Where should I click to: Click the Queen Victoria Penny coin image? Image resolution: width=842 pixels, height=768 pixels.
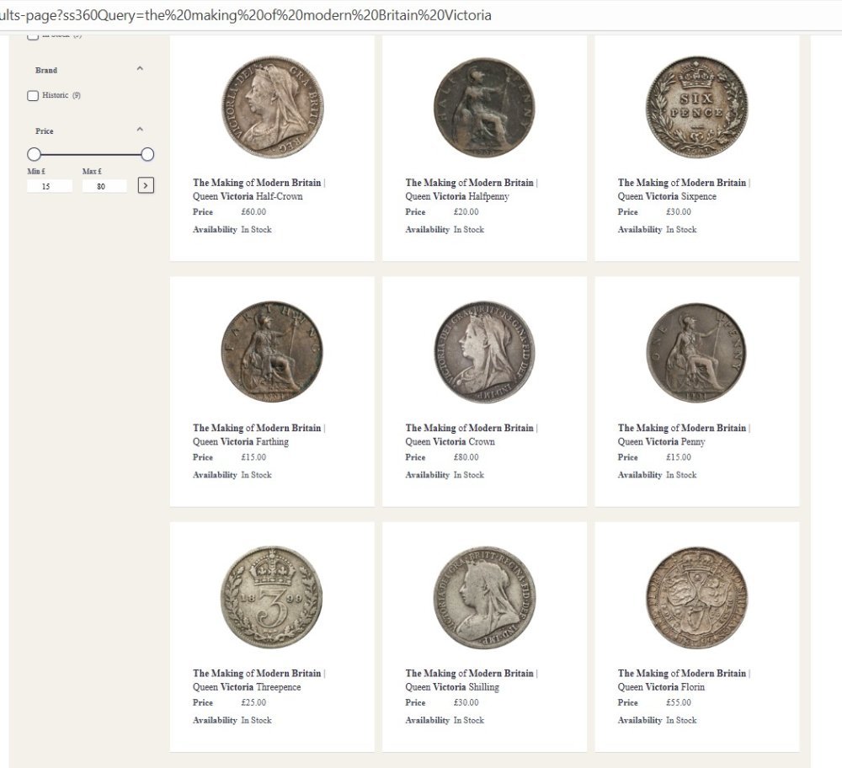(696, 352)
